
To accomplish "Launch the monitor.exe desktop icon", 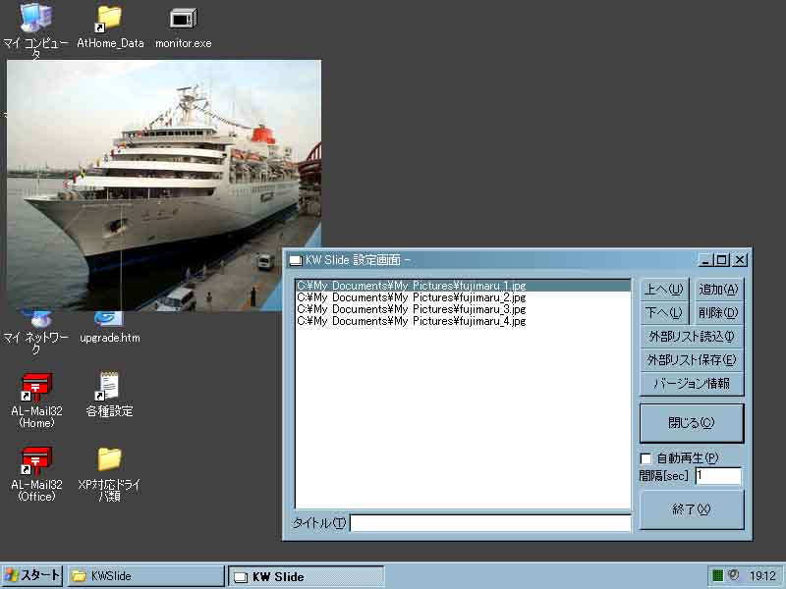I will pos(183,20).
